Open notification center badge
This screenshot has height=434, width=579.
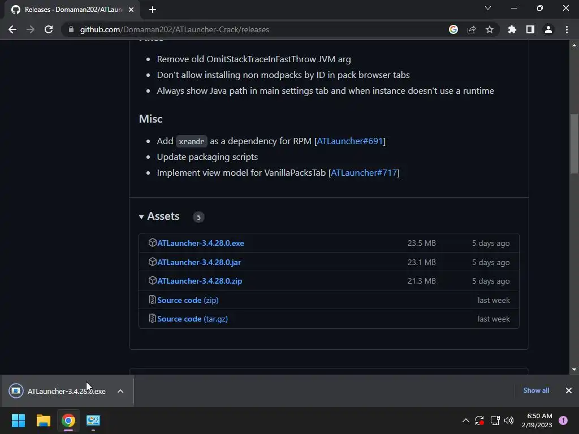tap(563, 420)
